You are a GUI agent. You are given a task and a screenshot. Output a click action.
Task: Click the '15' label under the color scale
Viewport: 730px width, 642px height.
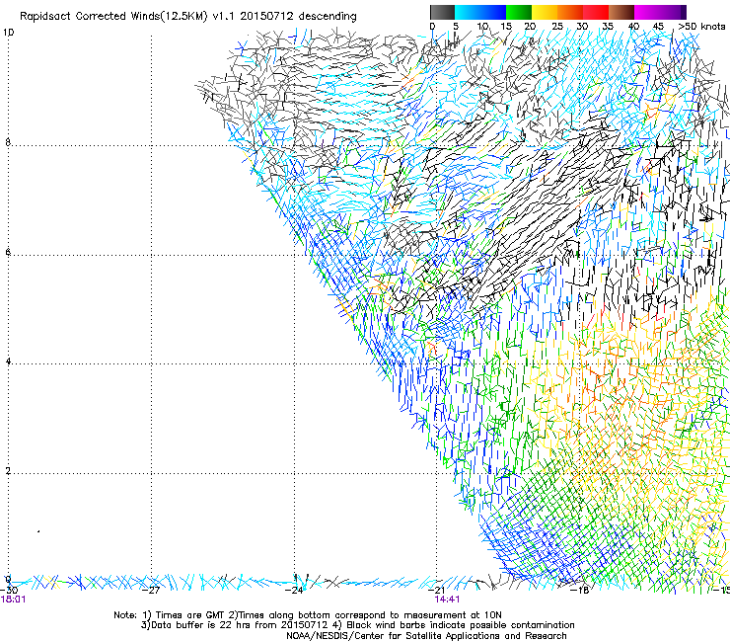(x=506, y=26)
